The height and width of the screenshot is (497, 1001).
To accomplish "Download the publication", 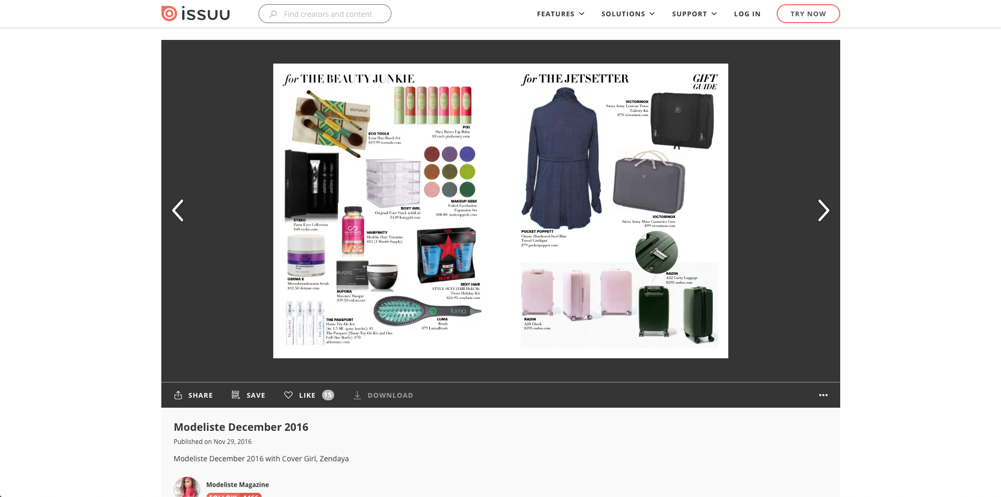I will point(383,395).
